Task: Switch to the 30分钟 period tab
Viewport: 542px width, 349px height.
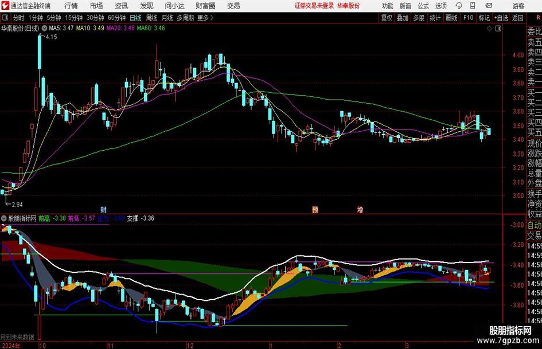Action: coord(95,18)
